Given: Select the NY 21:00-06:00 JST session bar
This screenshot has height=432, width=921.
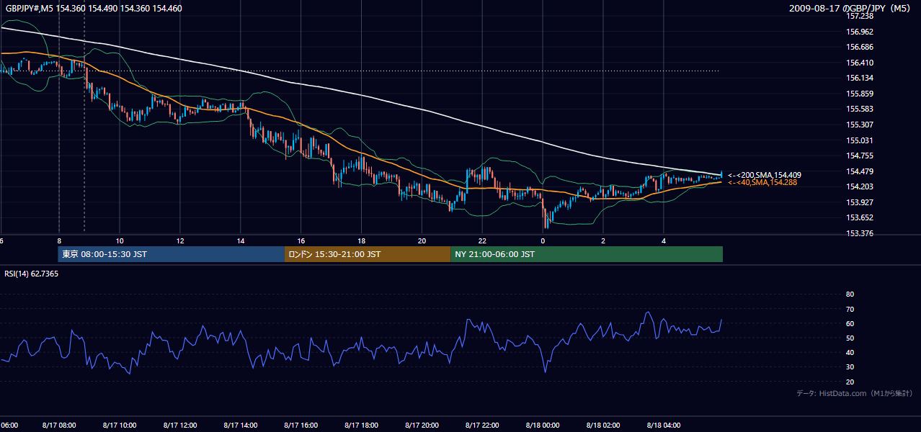Looking at the screenshot, I should point(587,254).
